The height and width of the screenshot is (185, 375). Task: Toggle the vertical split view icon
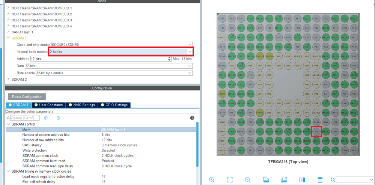302,180
